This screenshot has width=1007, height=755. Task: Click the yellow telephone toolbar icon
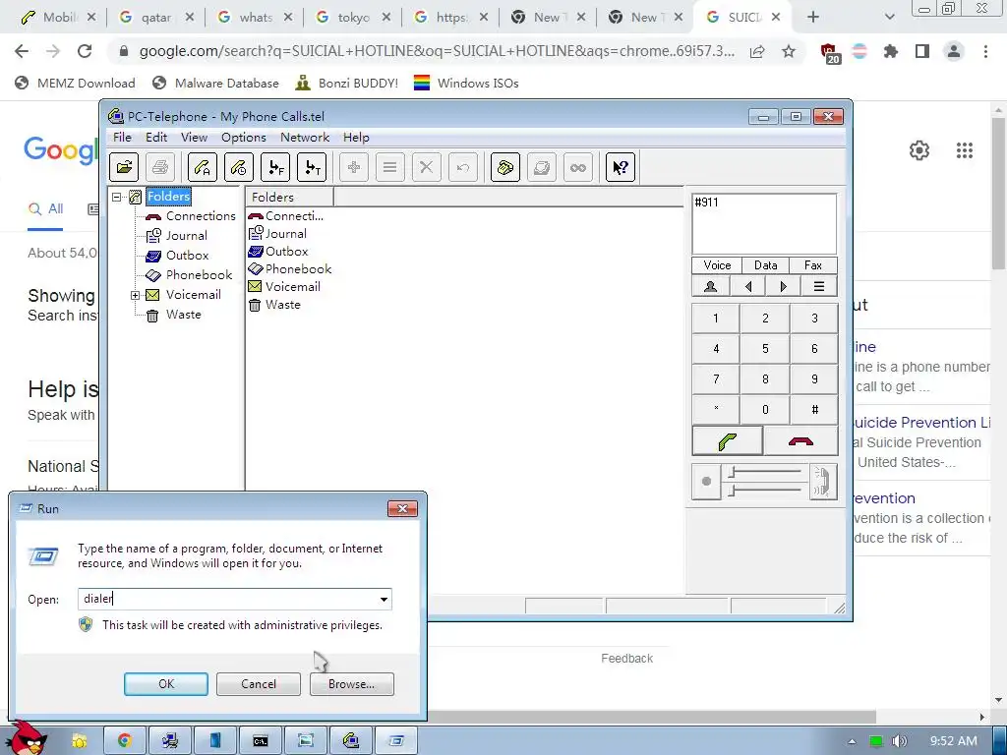[504, 167]
